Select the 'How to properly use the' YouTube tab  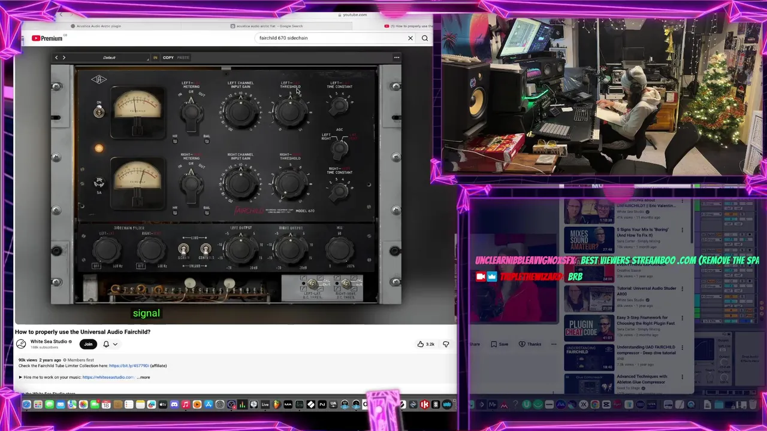(409, 26)
